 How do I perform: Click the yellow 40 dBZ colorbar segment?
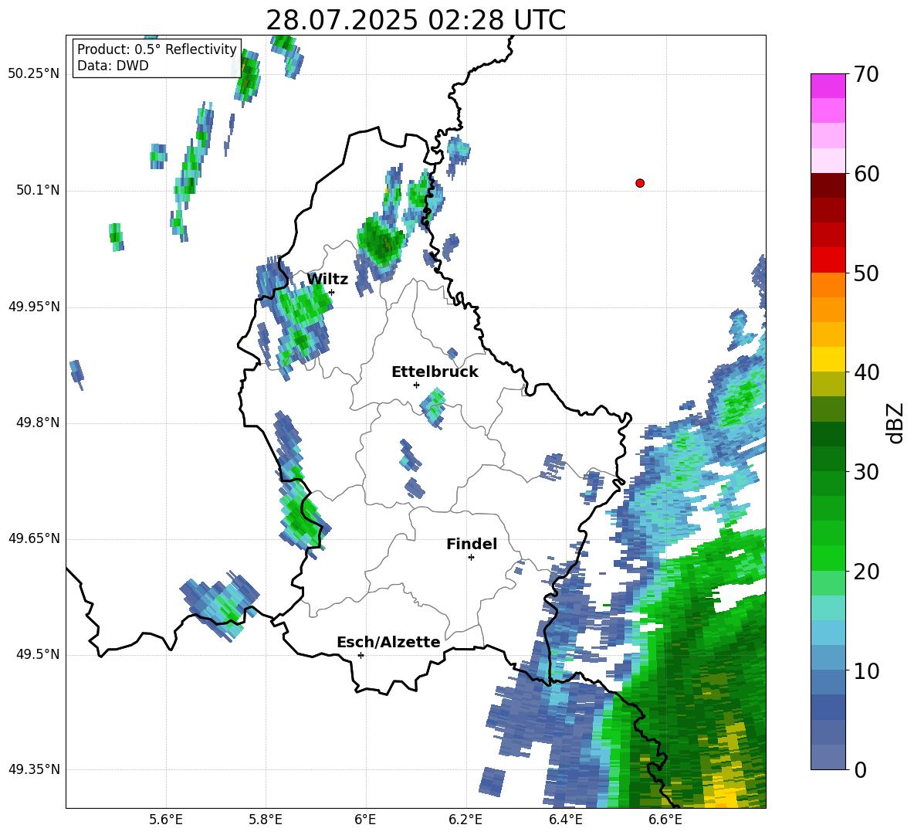(x=828, y=359)
